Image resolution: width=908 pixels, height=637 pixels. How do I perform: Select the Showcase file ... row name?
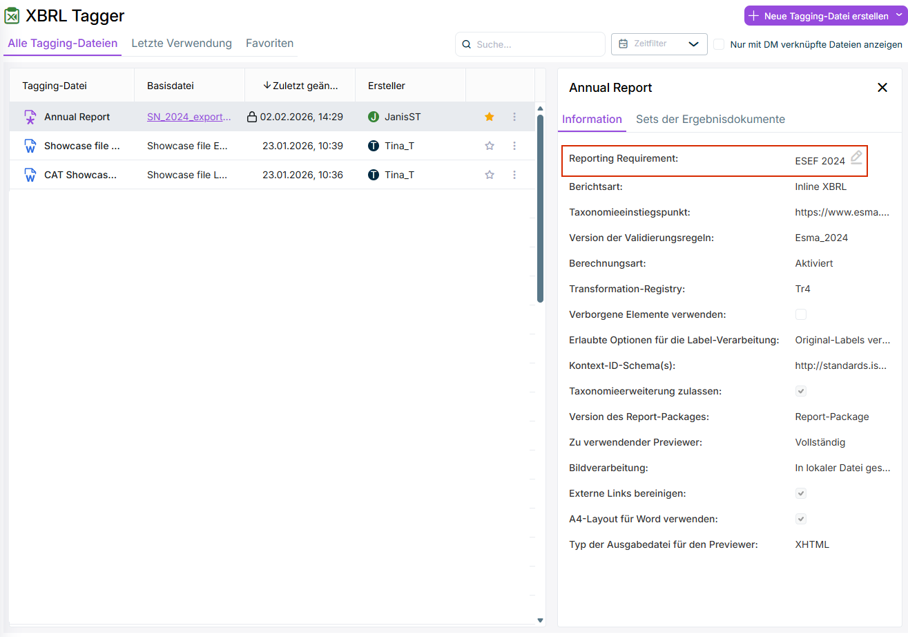tap(82, 146)
